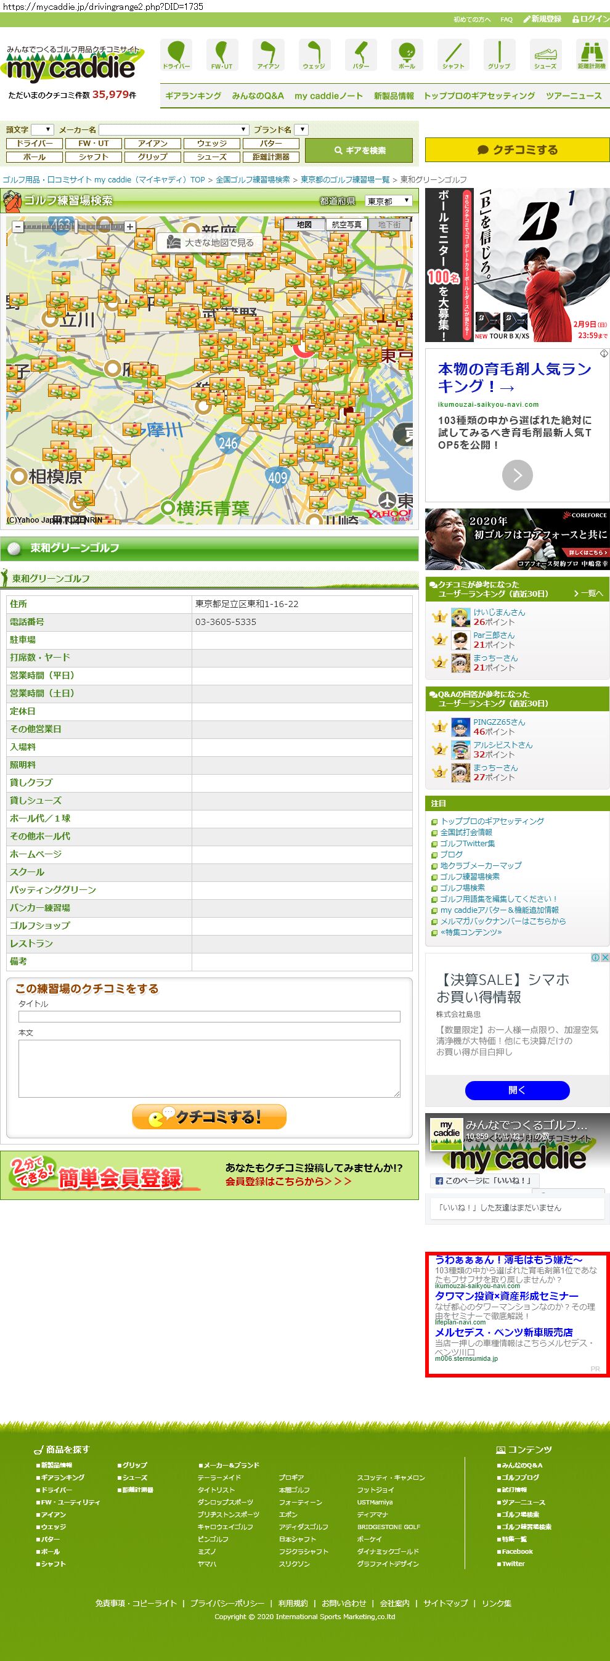Select the Shoes category icon
The height and width of the screenshot is (1661, 610).
click(545, 54)
